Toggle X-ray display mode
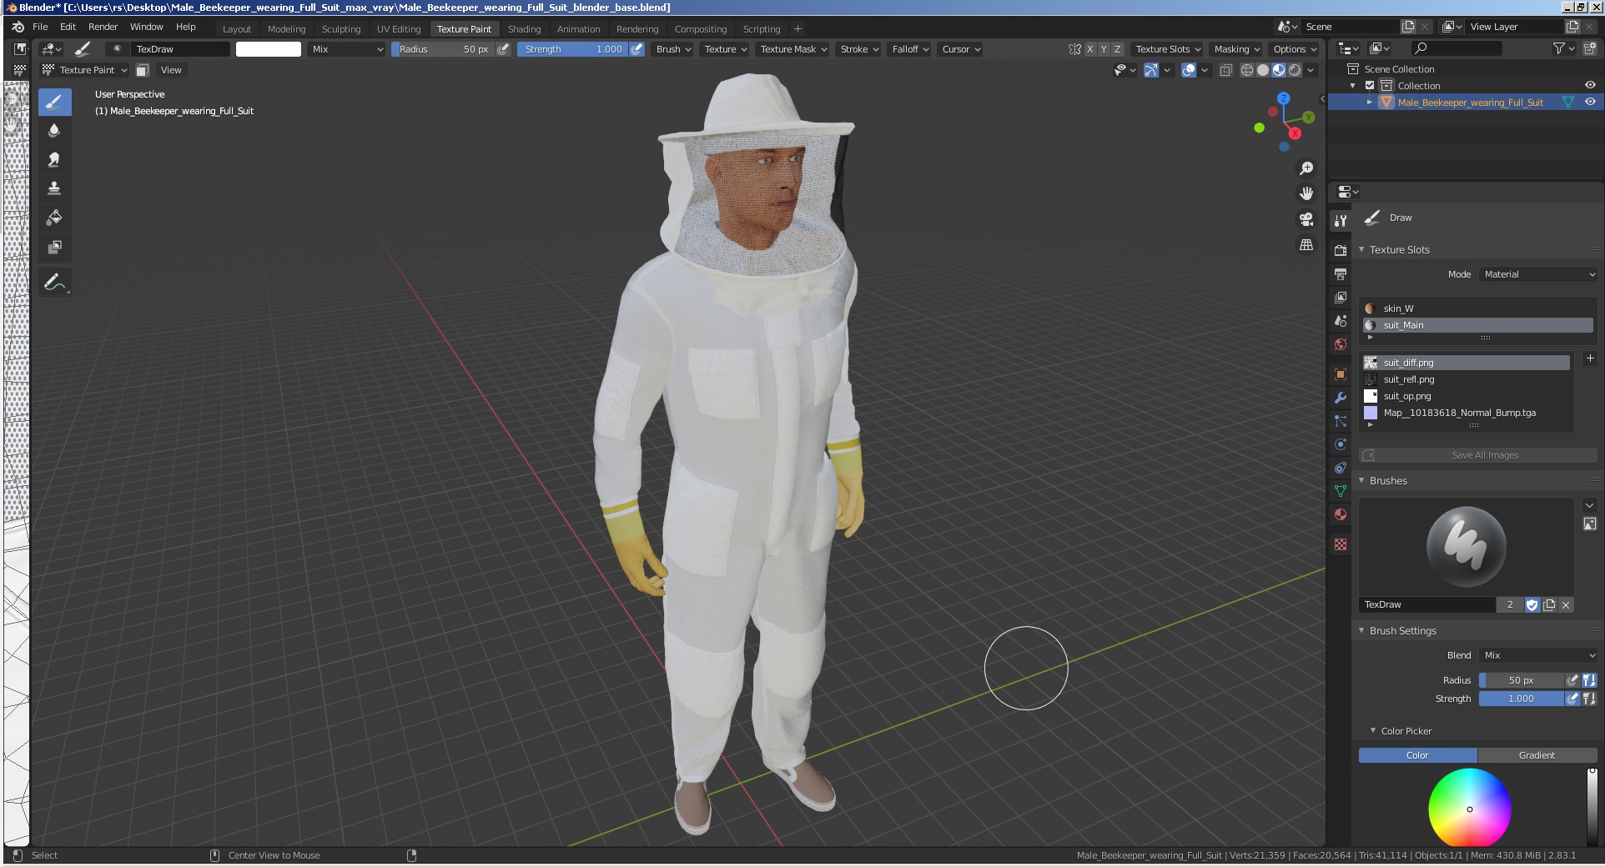 point(1225,70)
